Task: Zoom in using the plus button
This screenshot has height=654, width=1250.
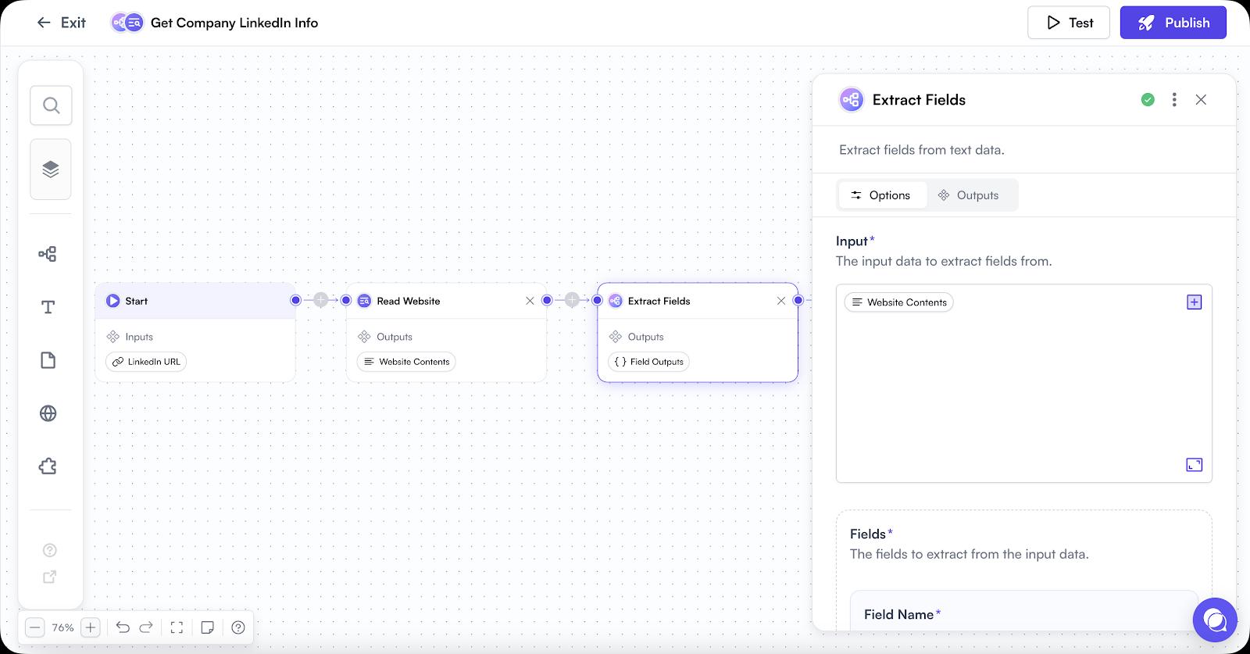Action: 91,627
